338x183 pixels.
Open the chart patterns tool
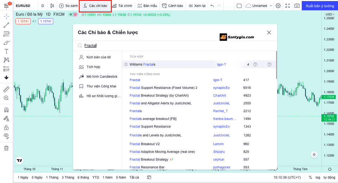tap(6, 60)
